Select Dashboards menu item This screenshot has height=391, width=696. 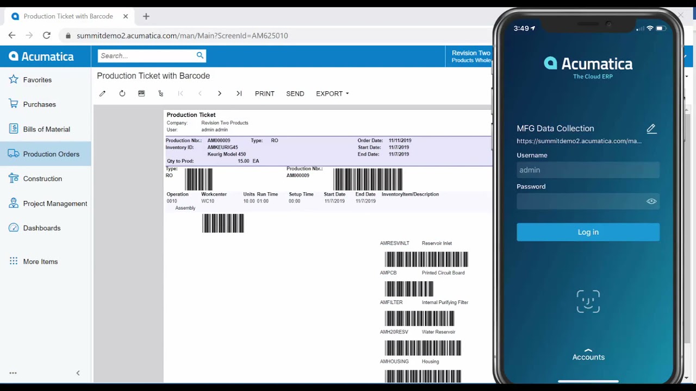(x=46, y=228)
